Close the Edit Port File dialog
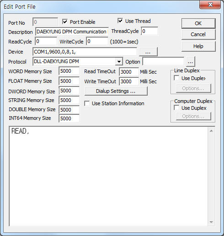Viewport: 224px width, 236px height. point(210,5)
